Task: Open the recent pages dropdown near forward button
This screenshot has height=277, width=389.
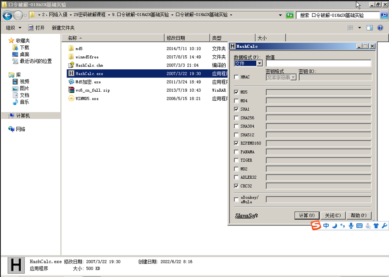Action: tap(25, 16)
